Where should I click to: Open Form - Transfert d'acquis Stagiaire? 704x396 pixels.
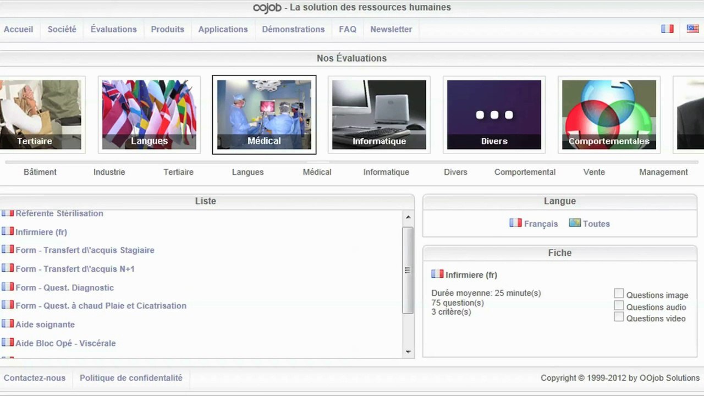pyautogui.click(x=85, y=250)
